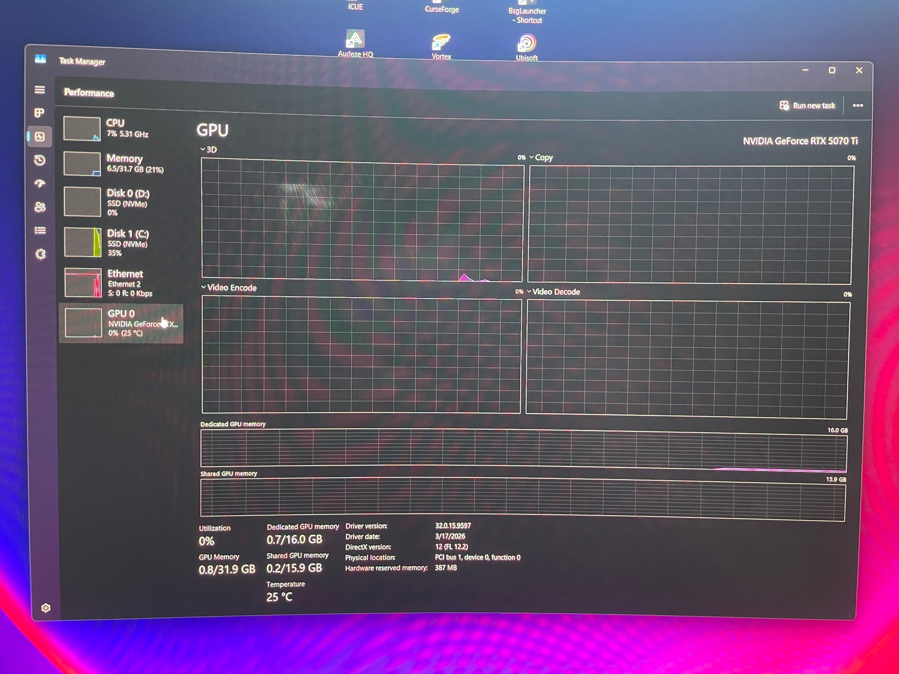This screenshot has width=899, height=674.
Task: Click DirectX version 12 (FL 12.2)
Action: pos(451,547)
